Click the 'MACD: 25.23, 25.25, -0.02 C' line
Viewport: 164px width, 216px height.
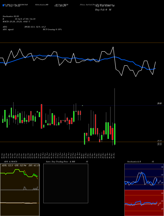(16, 22)
